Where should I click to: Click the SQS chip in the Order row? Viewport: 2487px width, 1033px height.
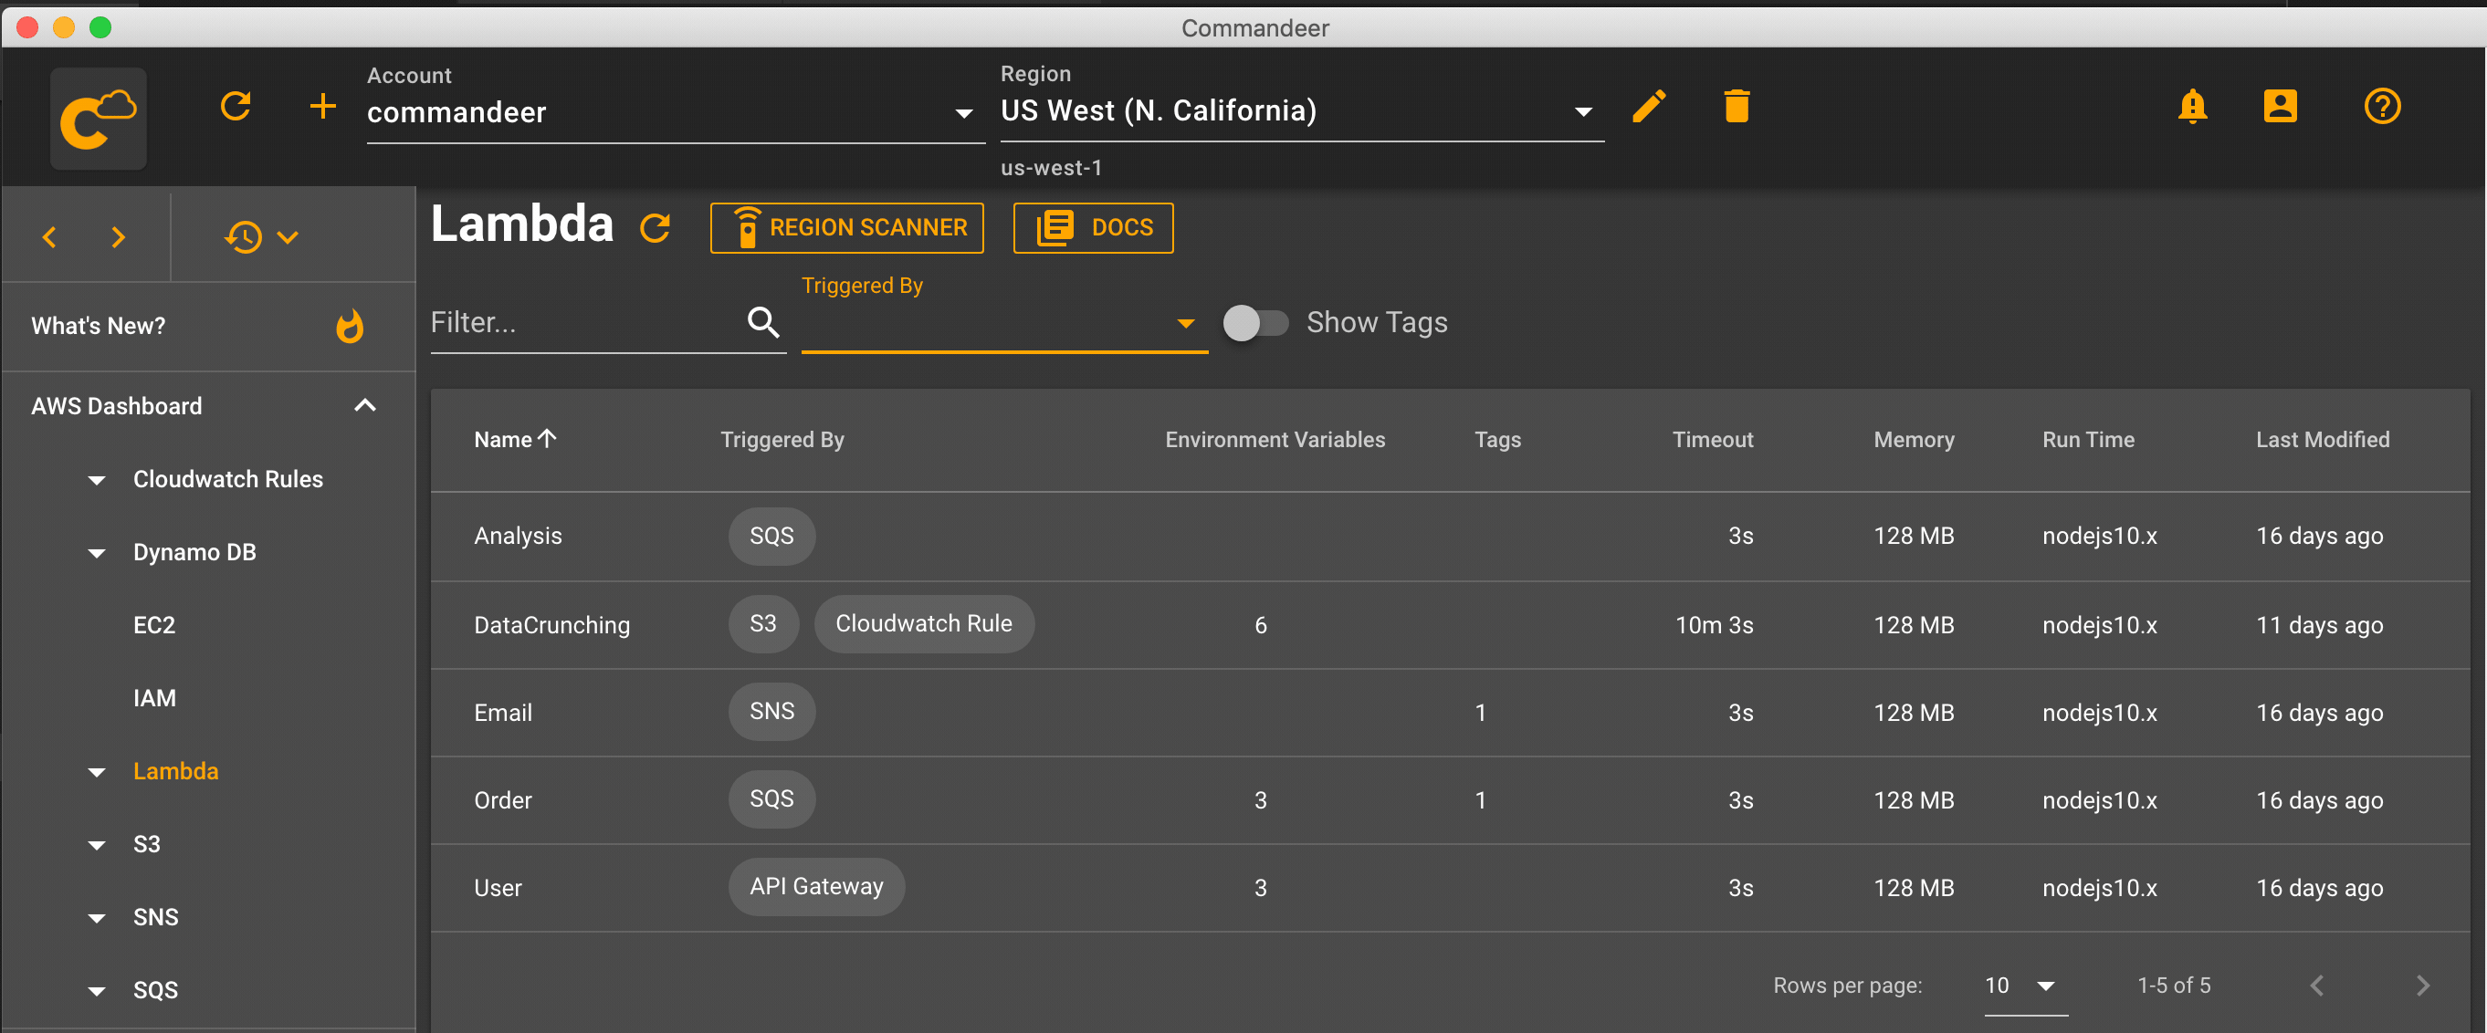tap(771, 799)
